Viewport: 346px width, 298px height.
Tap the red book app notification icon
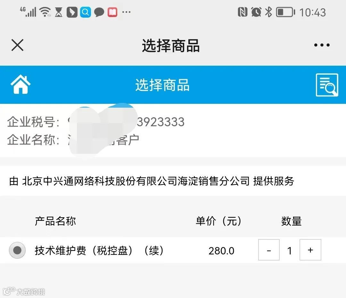pyautogui.click(x=112, y=12)
